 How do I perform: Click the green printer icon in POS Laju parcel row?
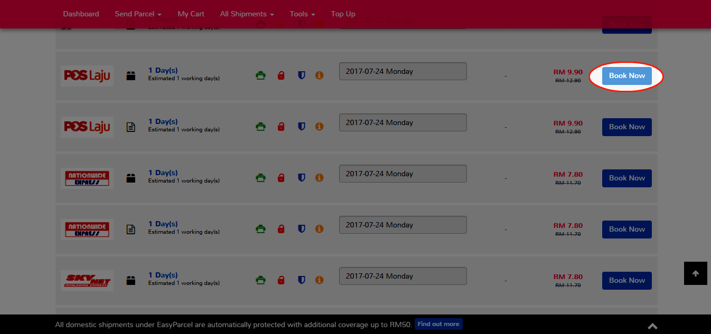click(x=260, y=75)
